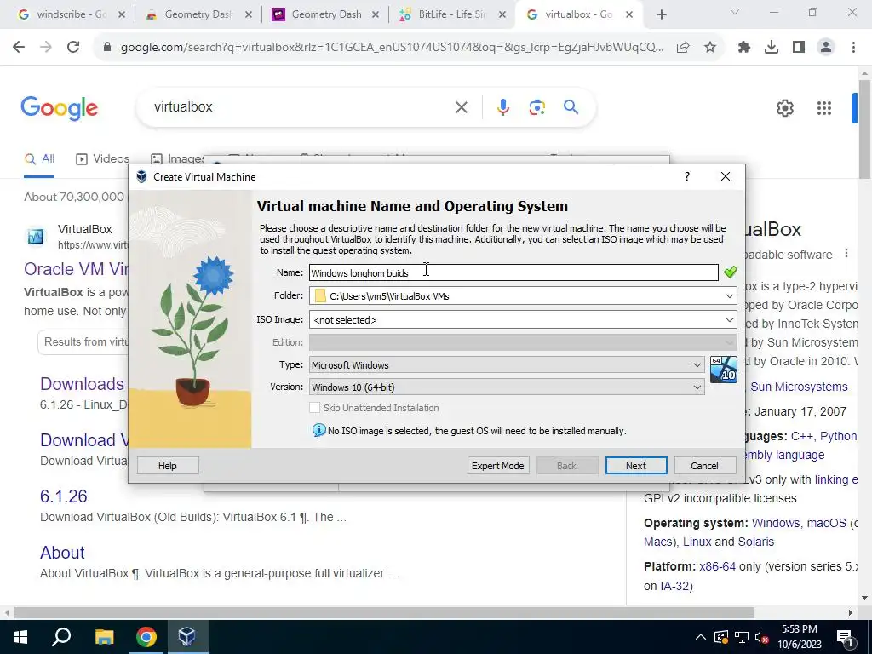Viewport: 872px width, 654px height.
Task: Click the Chrome forward arrow
Action: click(x=46, y=48)
